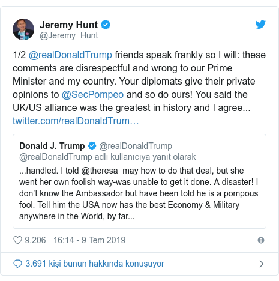Click 'adlı kullanıcıya yanıt olarak' reply line
The image size is (279, 281).
pos(145,157)
